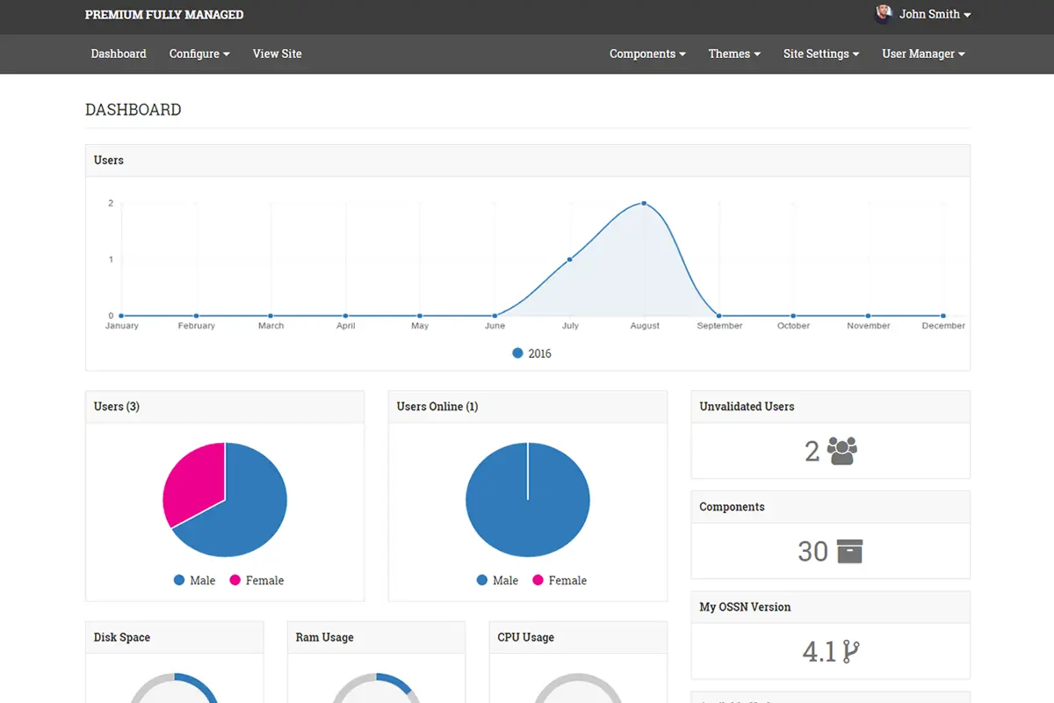Click the pink Female legend dot in Users panel

coord(235,580)
